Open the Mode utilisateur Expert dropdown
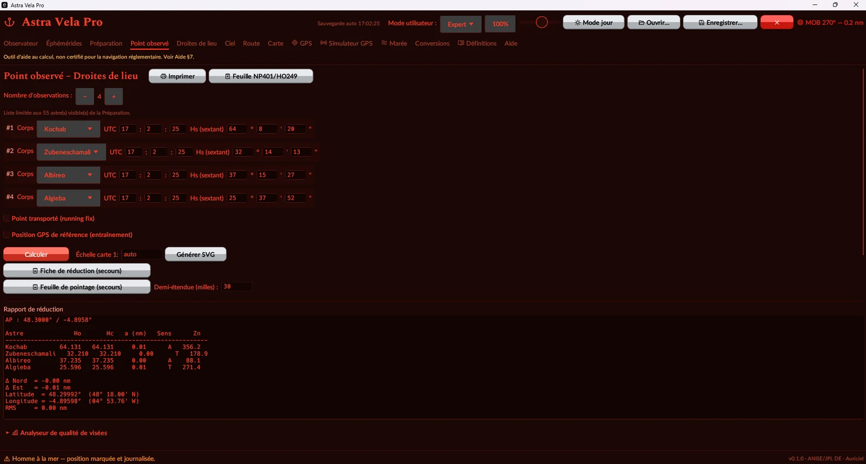 [x=461, y=24]
